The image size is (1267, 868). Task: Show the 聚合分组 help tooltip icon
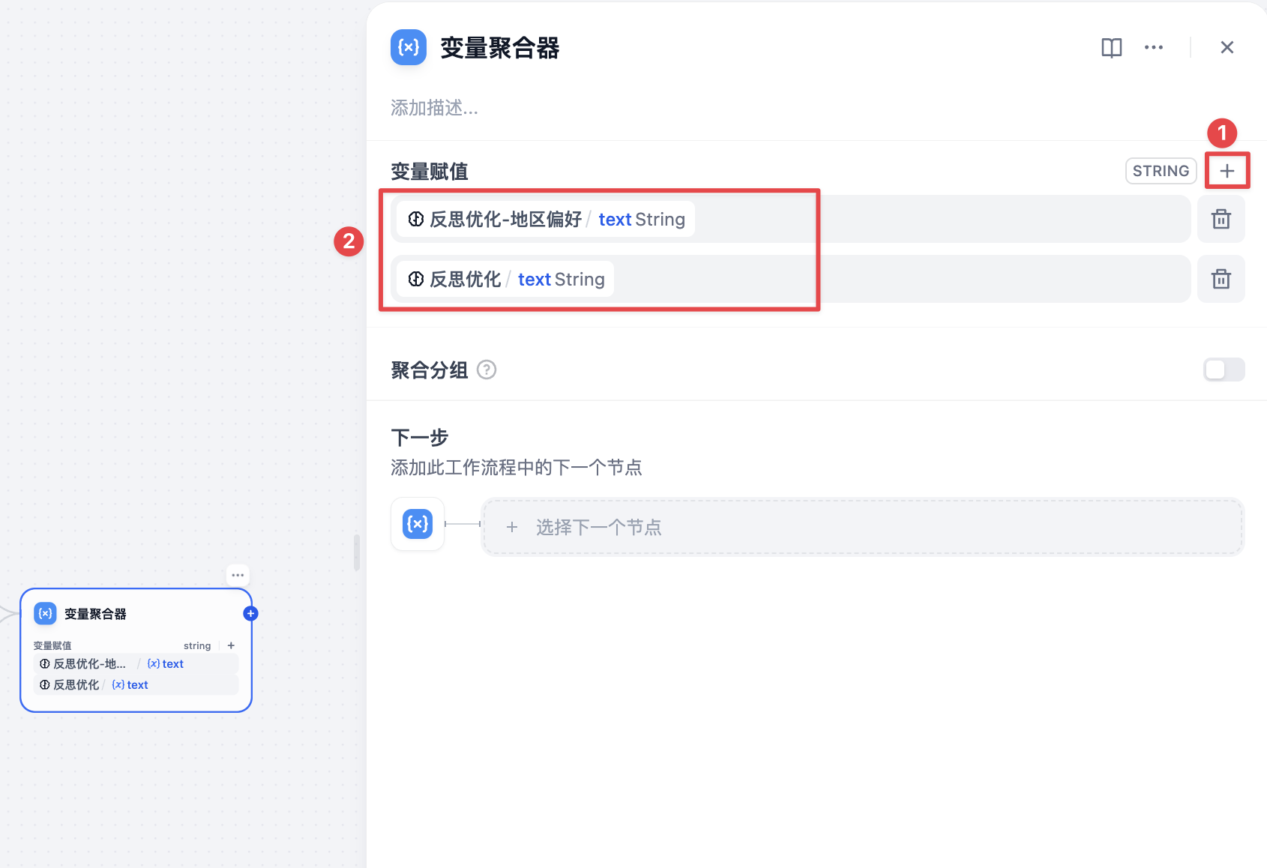tap(487, 370)
